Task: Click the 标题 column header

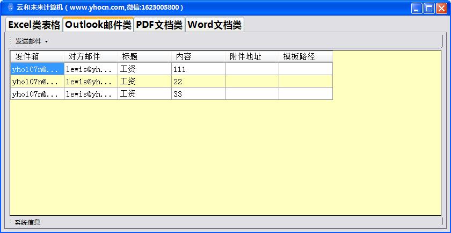Action: (144, 56)
